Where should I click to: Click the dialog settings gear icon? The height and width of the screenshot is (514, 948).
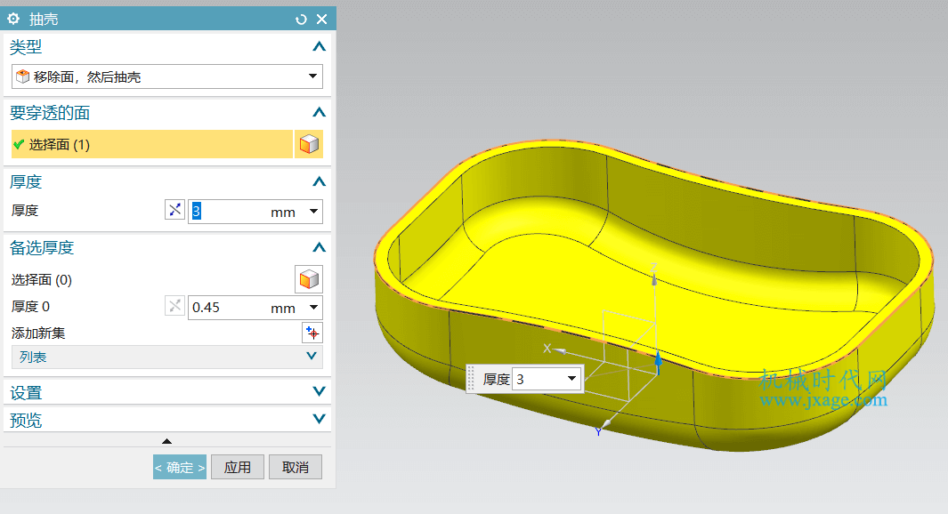click(x=13, y=19)
